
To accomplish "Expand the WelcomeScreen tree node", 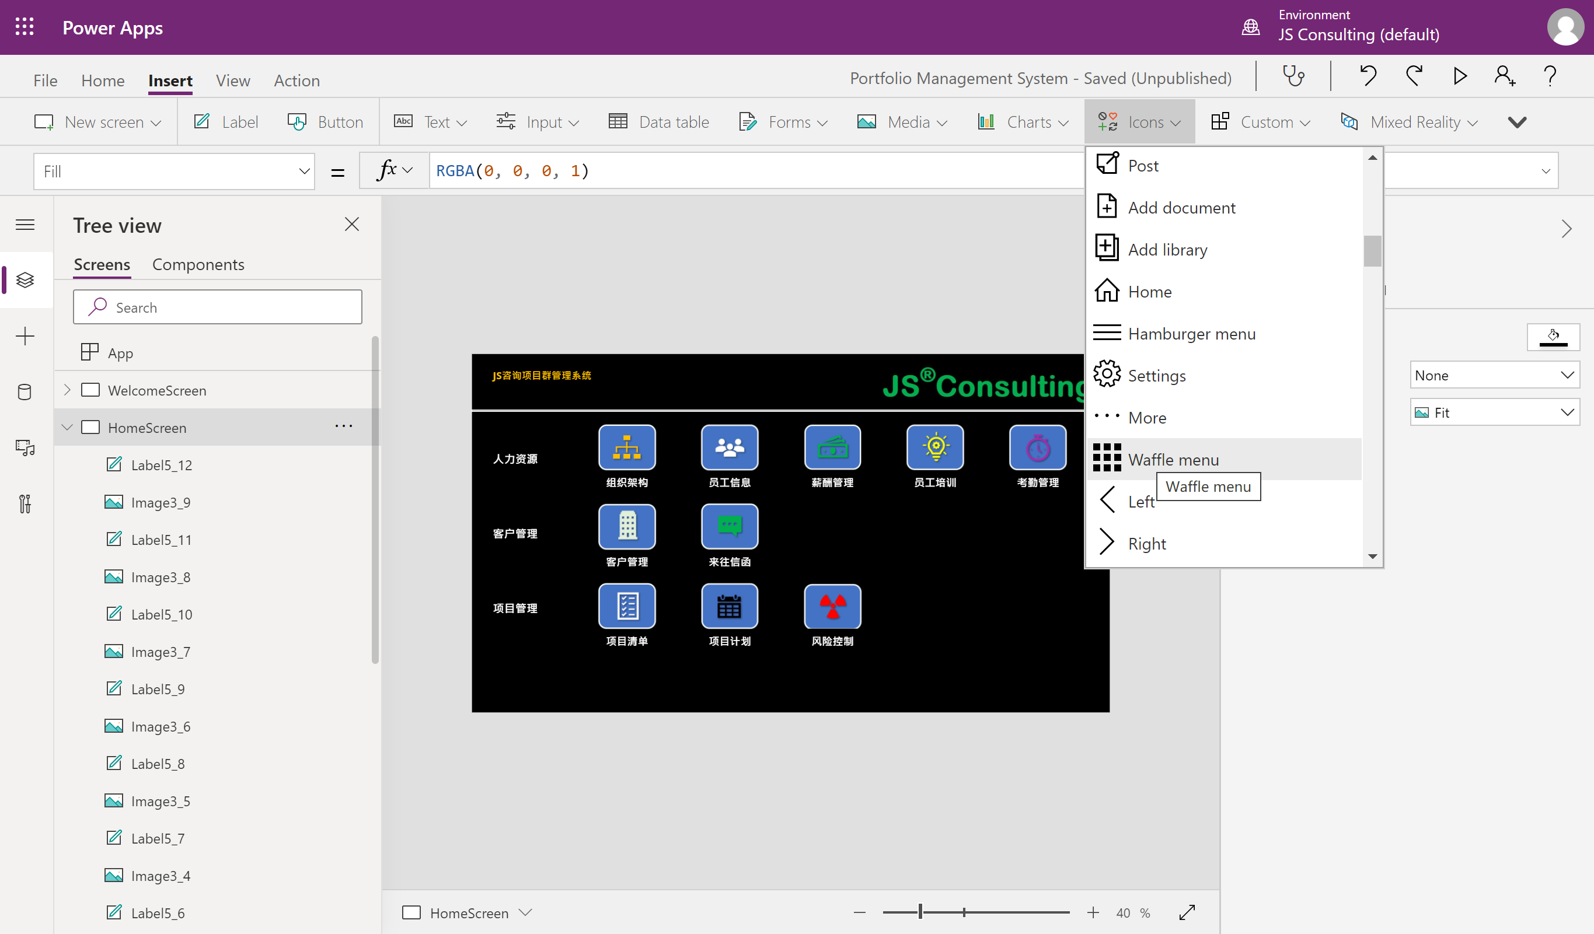I will point(68,390).
